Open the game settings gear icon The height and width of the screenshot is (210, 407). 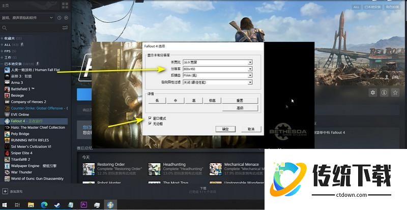coord(372,93)
